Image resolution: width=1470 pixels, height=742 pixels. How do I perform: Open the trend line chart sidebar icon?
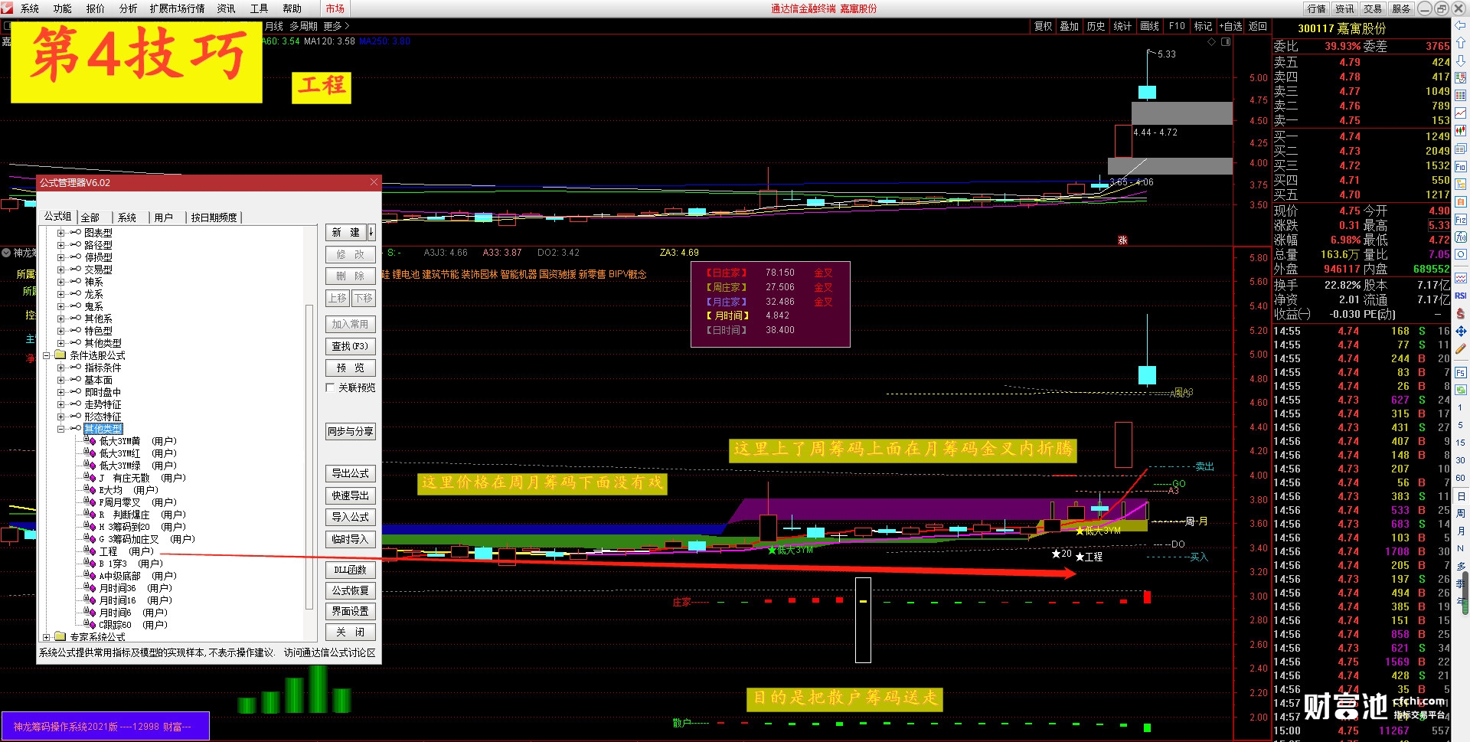coord(1460,113)
